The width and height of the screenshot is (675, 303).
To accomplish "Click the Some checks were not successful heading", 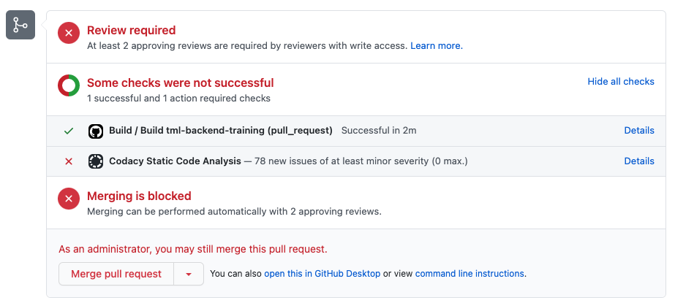I will point(180,83).
